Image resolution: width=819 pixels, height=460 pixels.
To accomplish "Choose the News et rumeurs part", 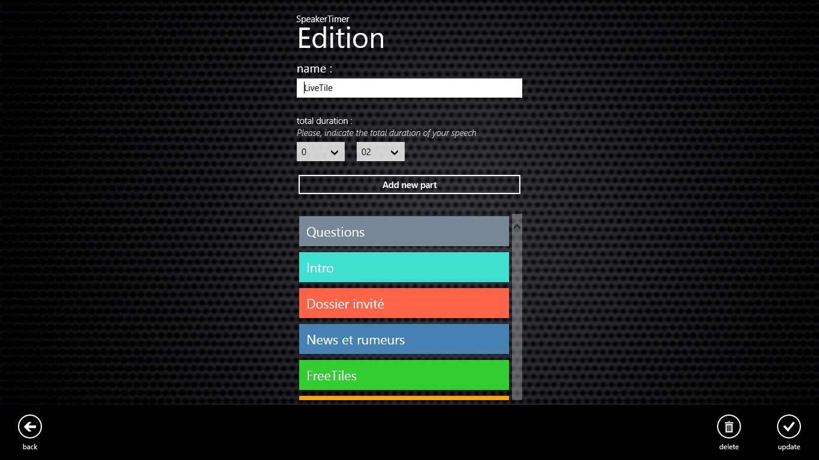I will pyautogui.click(x=404, y=340).
